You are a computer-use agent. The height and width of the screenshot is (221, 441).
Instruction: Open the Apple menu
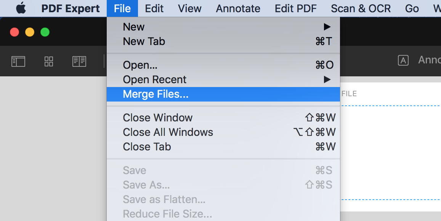click(x=21, y=8)
